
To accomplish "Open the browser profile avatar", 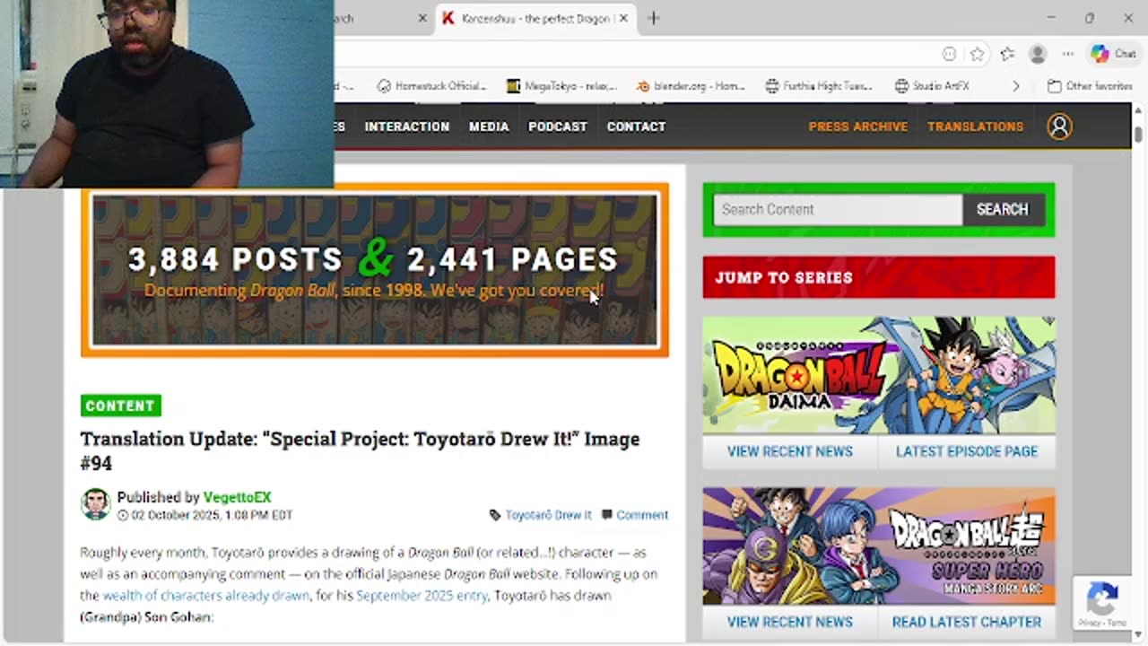I will (1038, 54).
